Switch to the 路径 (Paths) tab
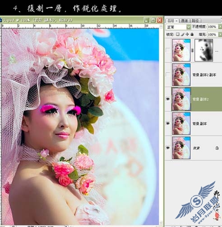222x227 pixels. pyautogui.click(x=195, y=21)
